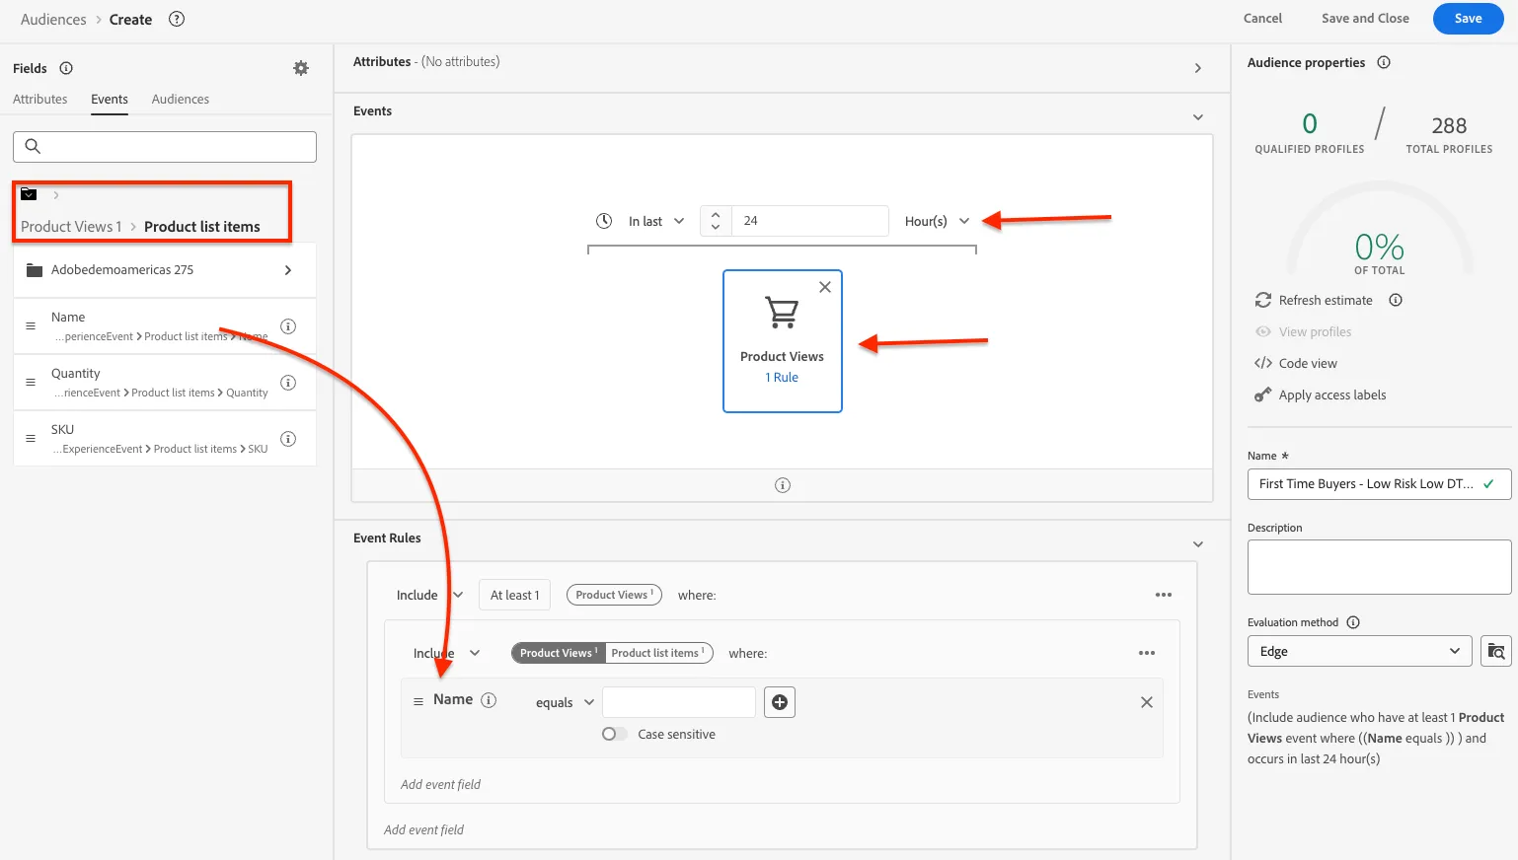
Task: Click the help icon beside Create
Action: pyautogui.click(x=177, y=19)
